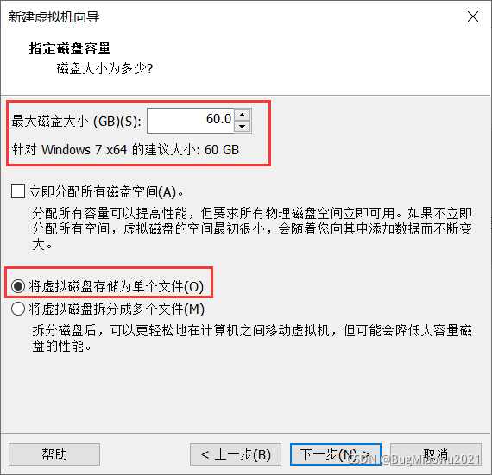Click the 最大磁盘大小 (GB)(S): label
492x475 pixels.
tap(77, 121)
